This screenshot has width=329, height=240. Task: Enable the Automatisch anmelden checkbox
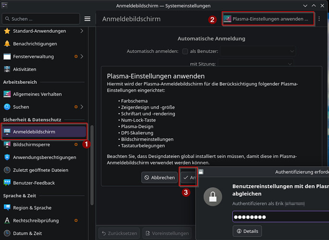click(185, 51)
